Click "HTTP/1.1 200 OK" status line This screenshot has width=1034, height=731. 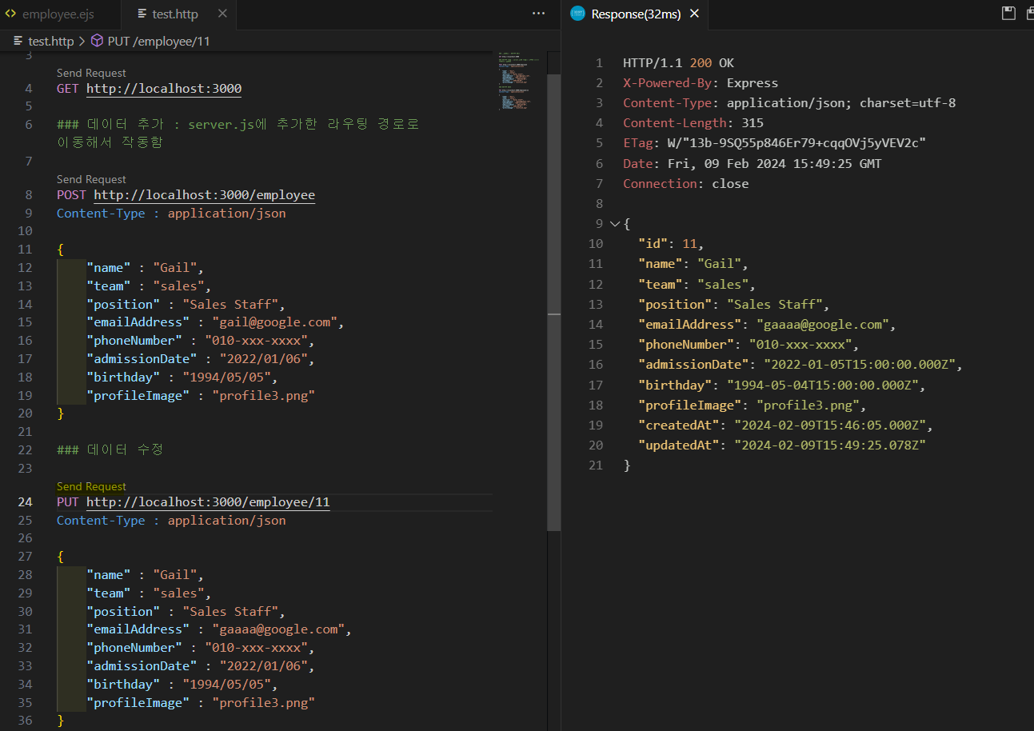click(678, 63)
